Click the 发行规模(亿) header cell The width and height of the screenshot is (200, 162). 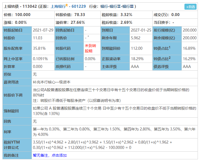pos(167,30)
